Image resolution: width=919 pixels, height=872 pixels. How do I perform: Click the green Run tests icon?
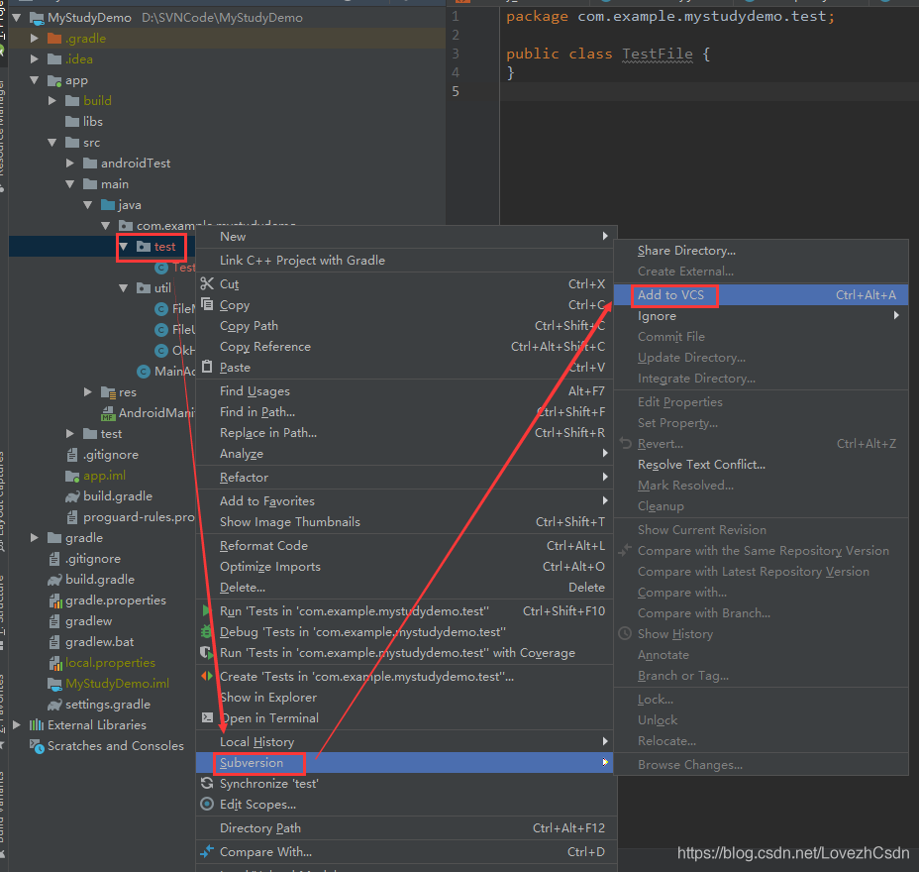point(206,610)
